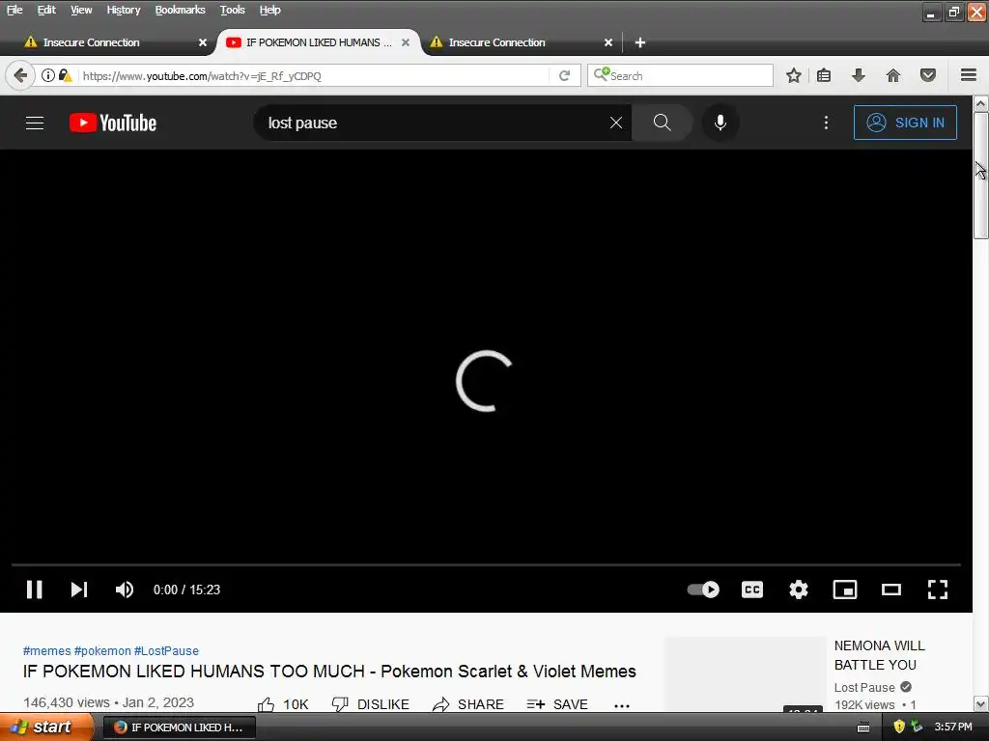Pause the video
989x741 pixels.
pyautogui.click(x=34, y=590)
